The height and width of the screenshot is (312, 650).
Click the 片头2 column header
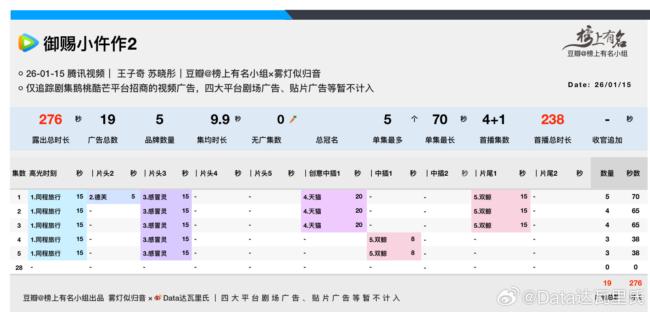105,173
